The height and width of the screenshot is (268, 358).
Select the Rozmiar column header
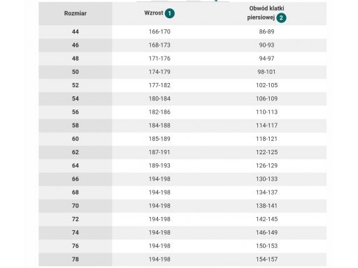point(76,13)
